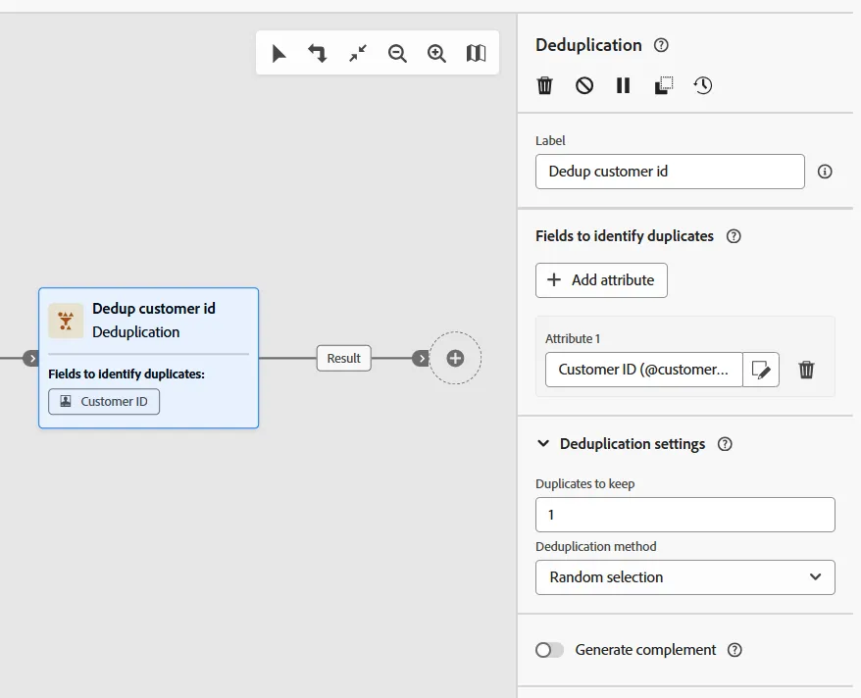Select the pointer selection tool in canvas toolbar

click(x=279, y=53)
